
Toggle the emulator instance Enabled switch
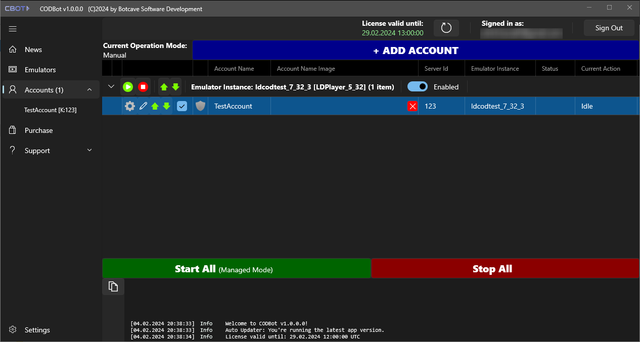point(418,87)
